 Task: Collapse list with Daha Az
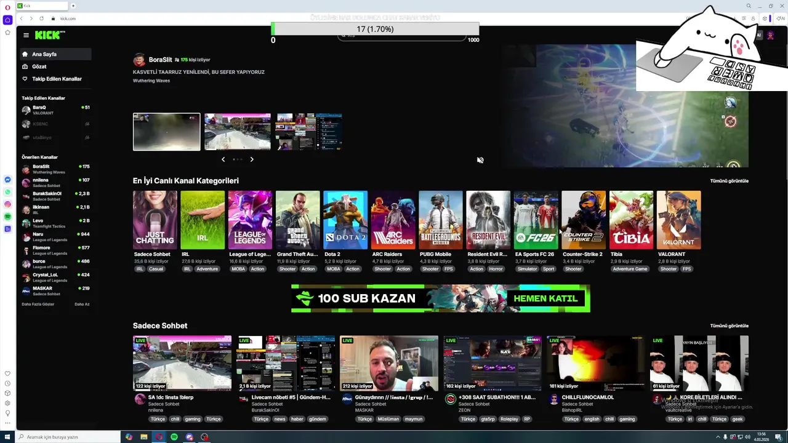(x=82, y=304)
